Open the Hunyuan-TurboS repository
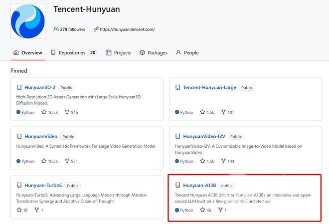 pyautogui.click(x=43, y=185)
